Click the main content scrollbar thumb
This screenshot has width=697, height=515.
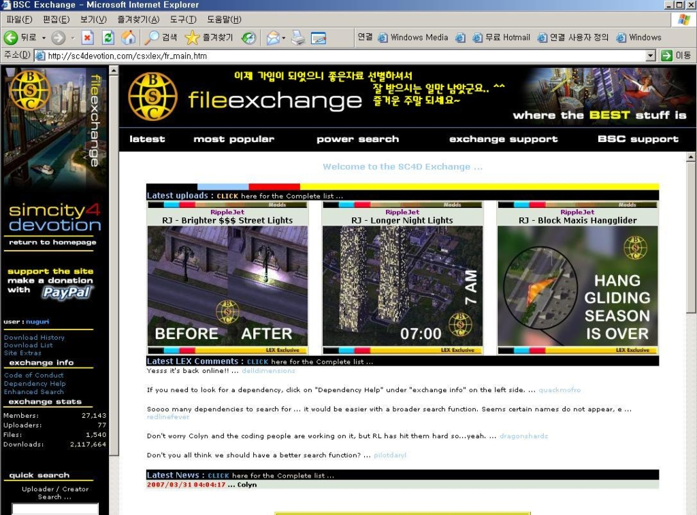[x=691, y=237]
